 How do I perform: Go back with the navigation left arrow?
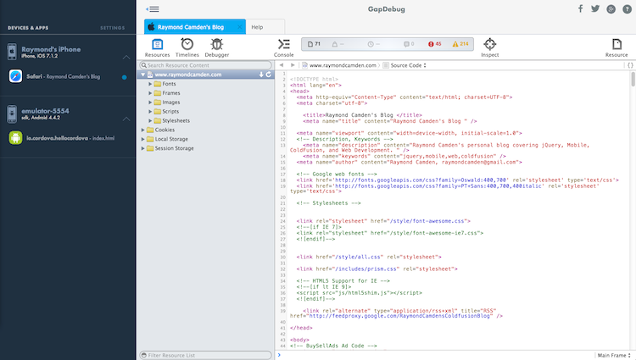[x=282, y=64]
